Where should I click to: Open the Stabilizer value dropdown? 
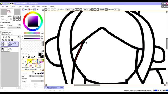119,10
